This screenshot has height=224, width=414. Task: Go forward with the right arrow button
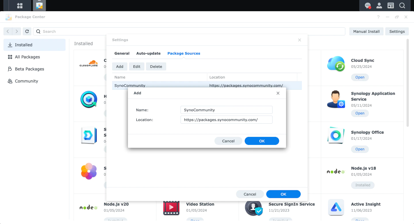[17, 31]
